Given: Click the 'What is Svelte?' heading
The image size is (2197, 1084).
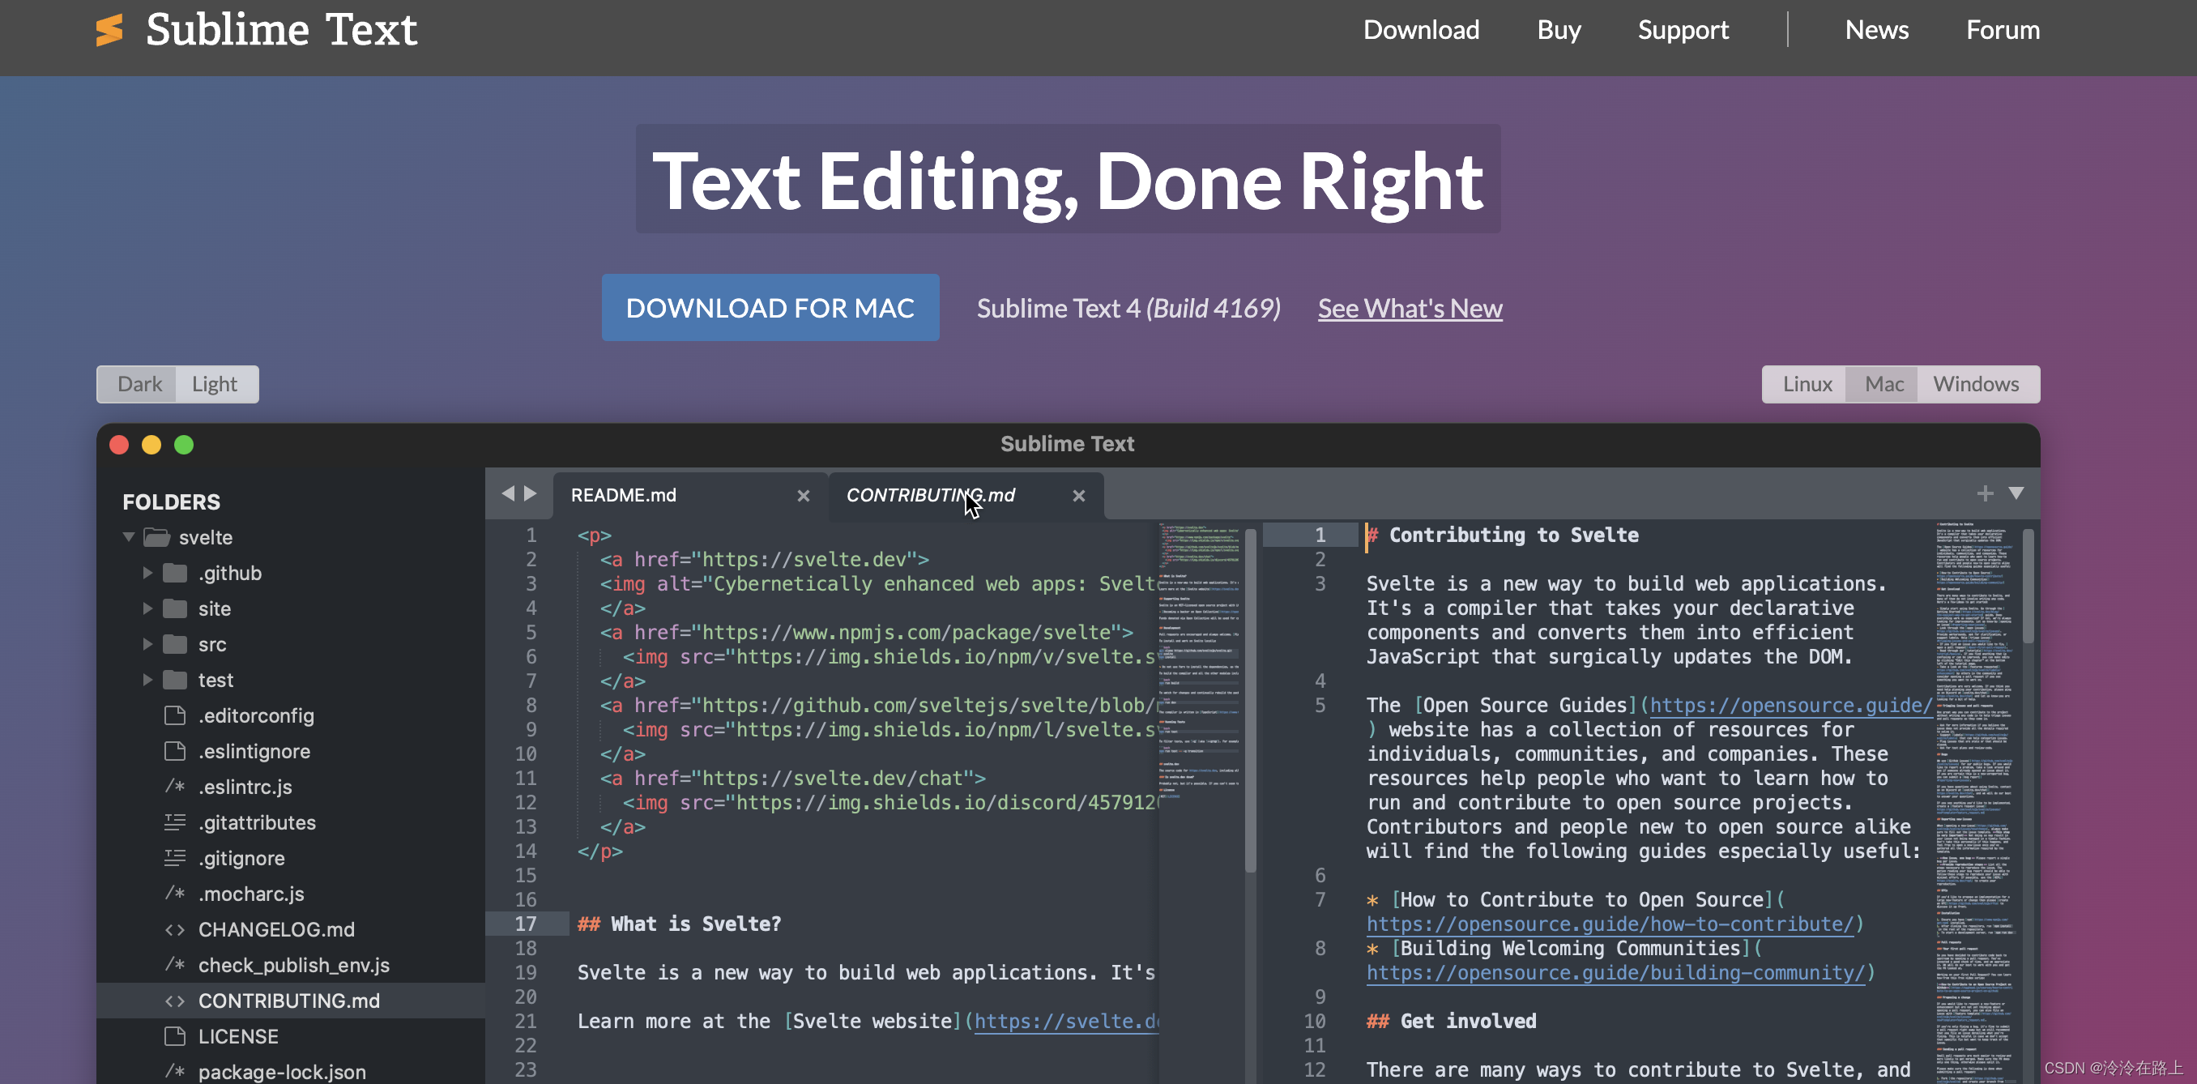Looking at the screenshot, I should (679, 924).
